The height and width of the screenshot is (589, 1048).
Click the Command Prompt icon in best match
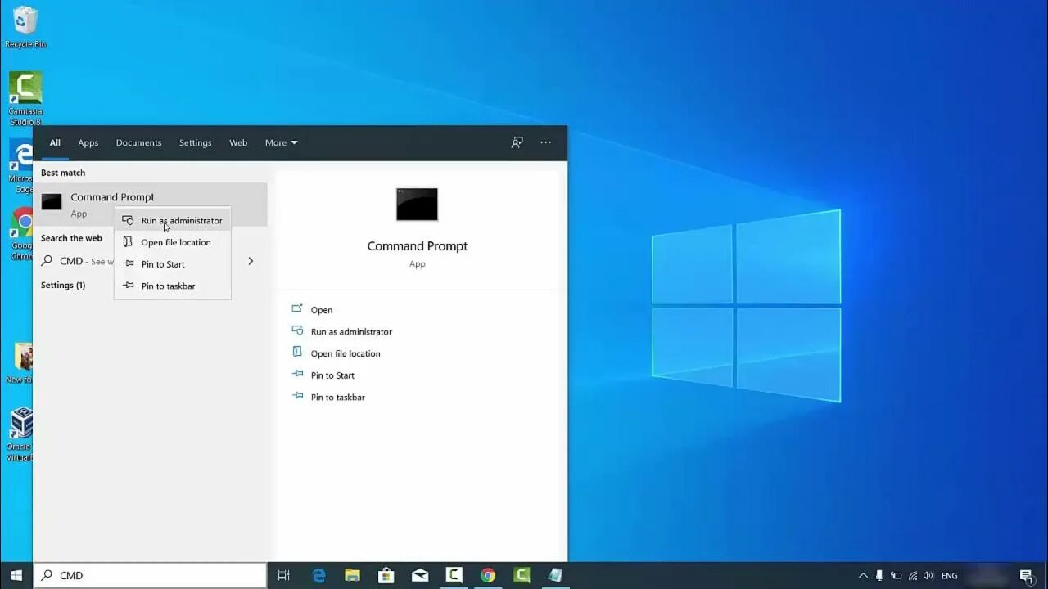(52, 202)
